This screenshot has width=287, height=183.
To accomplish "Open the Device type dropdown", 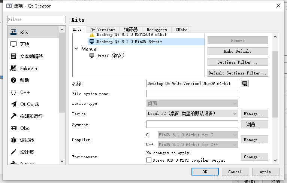I will 192,103.
